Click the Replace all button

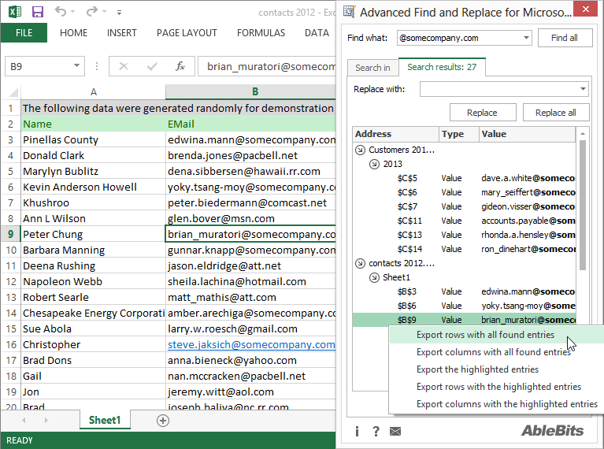click(x=556, y=113)
